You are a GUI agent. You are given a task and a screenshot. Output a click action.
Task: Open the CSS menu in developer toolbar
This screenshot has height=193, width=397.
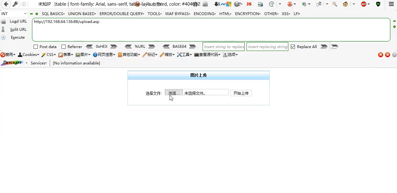49,55
